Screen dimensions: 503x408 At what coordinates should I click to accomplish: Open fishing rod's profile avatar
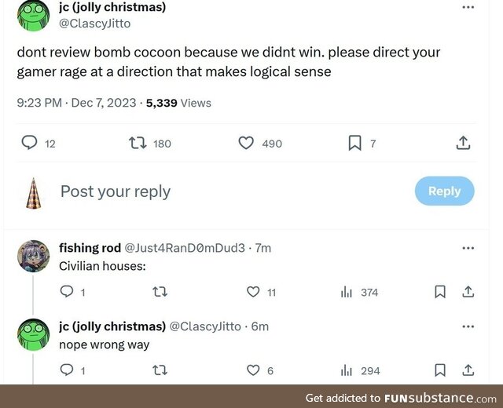point(34,256)
